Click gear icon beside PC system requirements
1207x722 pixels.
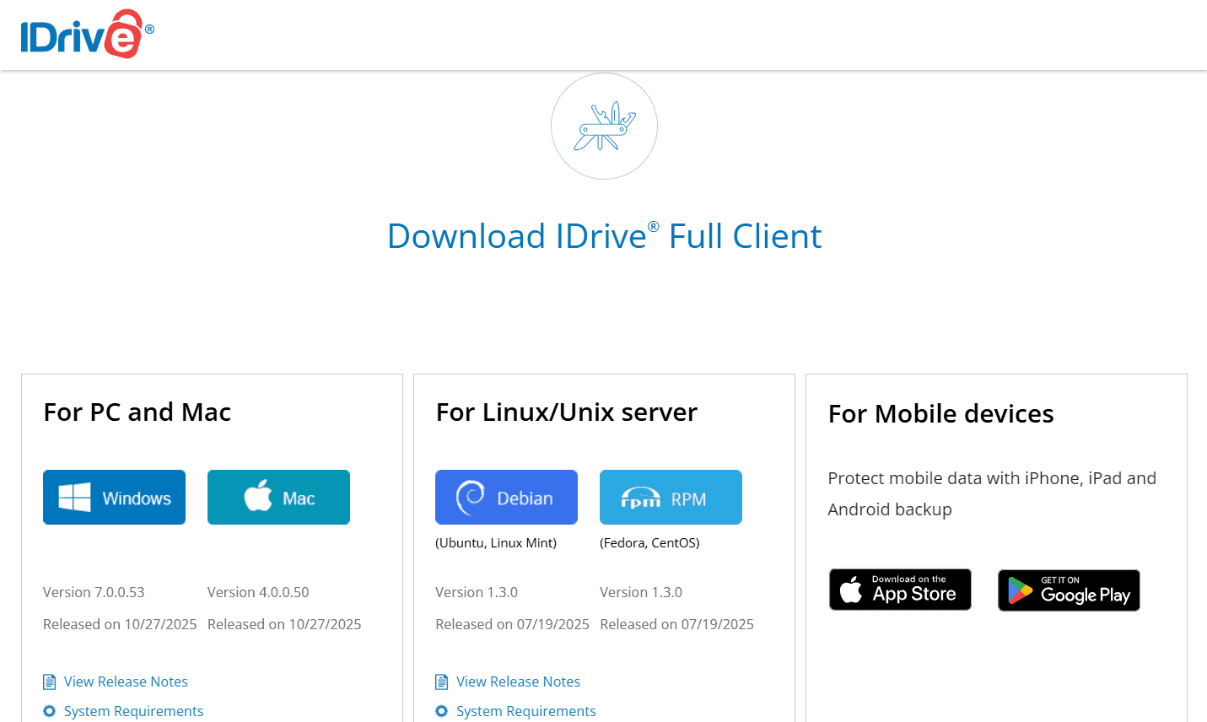(x=50, y=711)
